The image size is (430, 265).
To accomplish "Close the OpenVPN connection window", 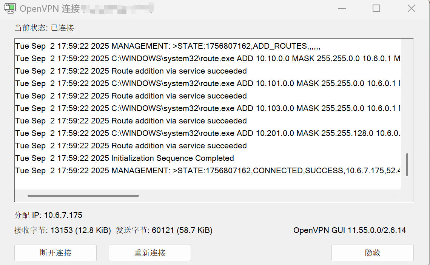I will click(411, 8).
